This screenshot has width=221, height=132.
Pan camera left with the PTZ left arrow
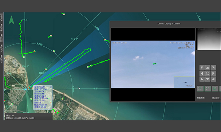pyautogui.click(x=202, y=73)
